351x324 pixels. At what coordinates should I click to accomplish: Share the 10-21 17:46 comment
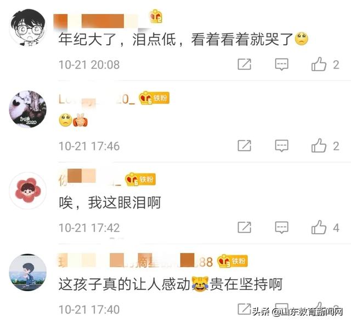[x=244, y=146]
